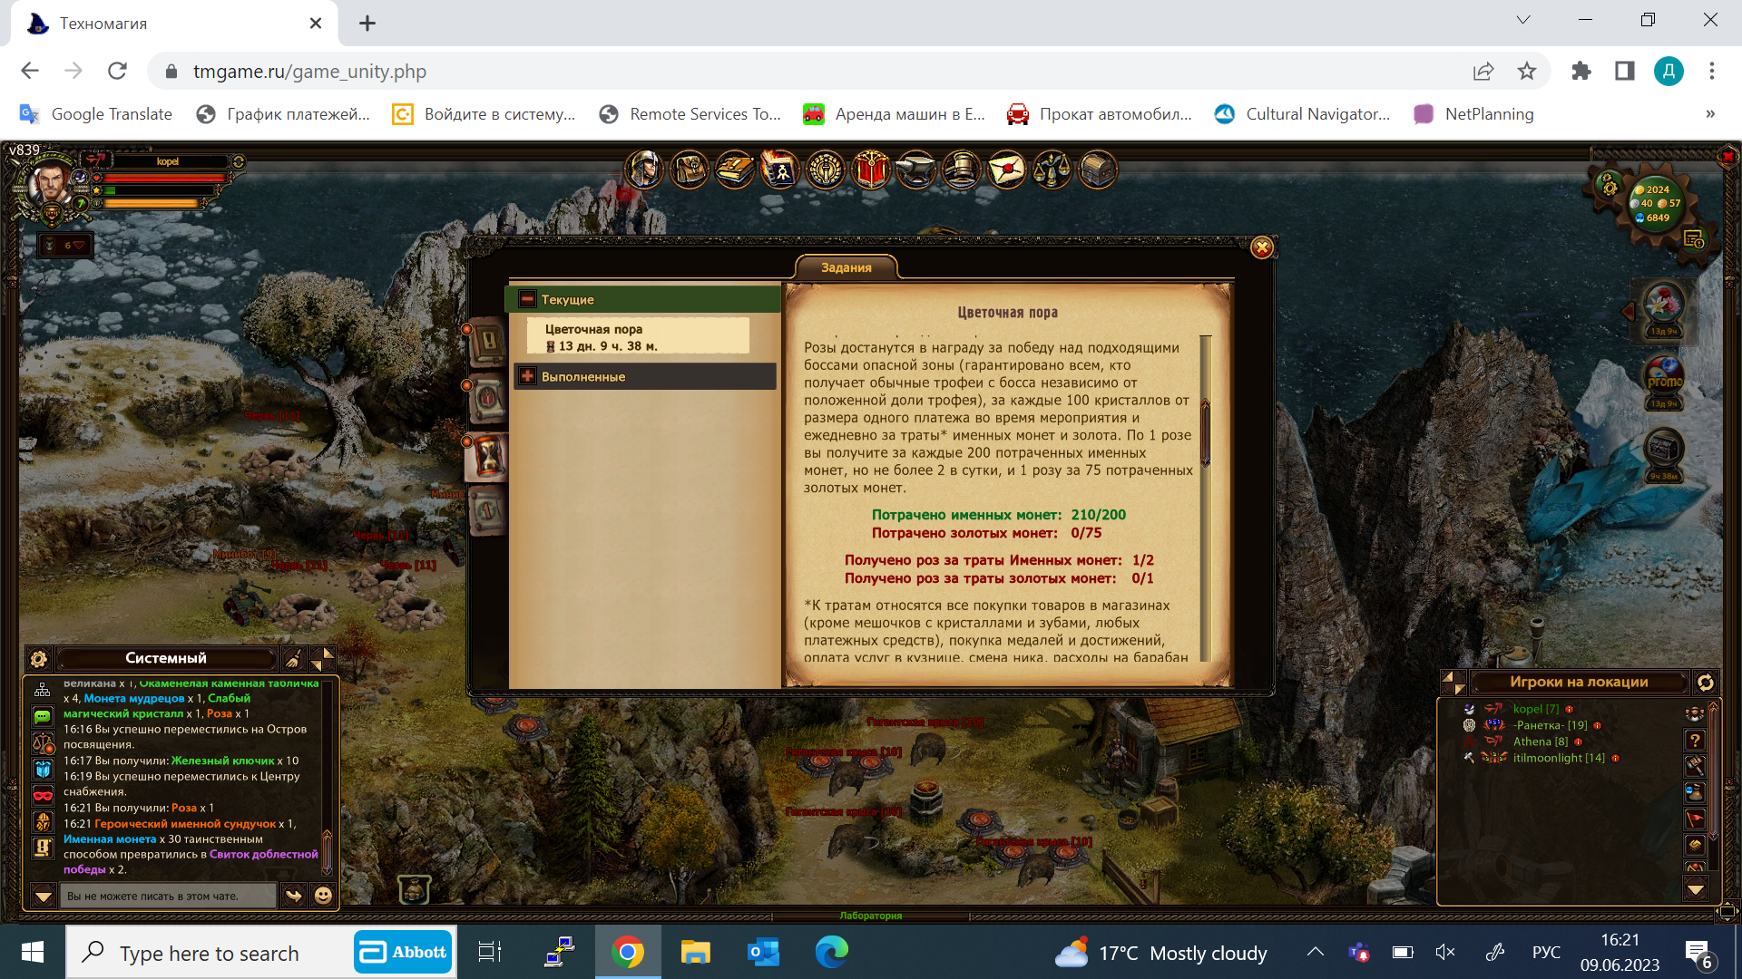Image resolution: width=1742 pixels, height=979 pixels.
Task: Collapse event panel with red arrow
Action: [x=1629, y=312]
